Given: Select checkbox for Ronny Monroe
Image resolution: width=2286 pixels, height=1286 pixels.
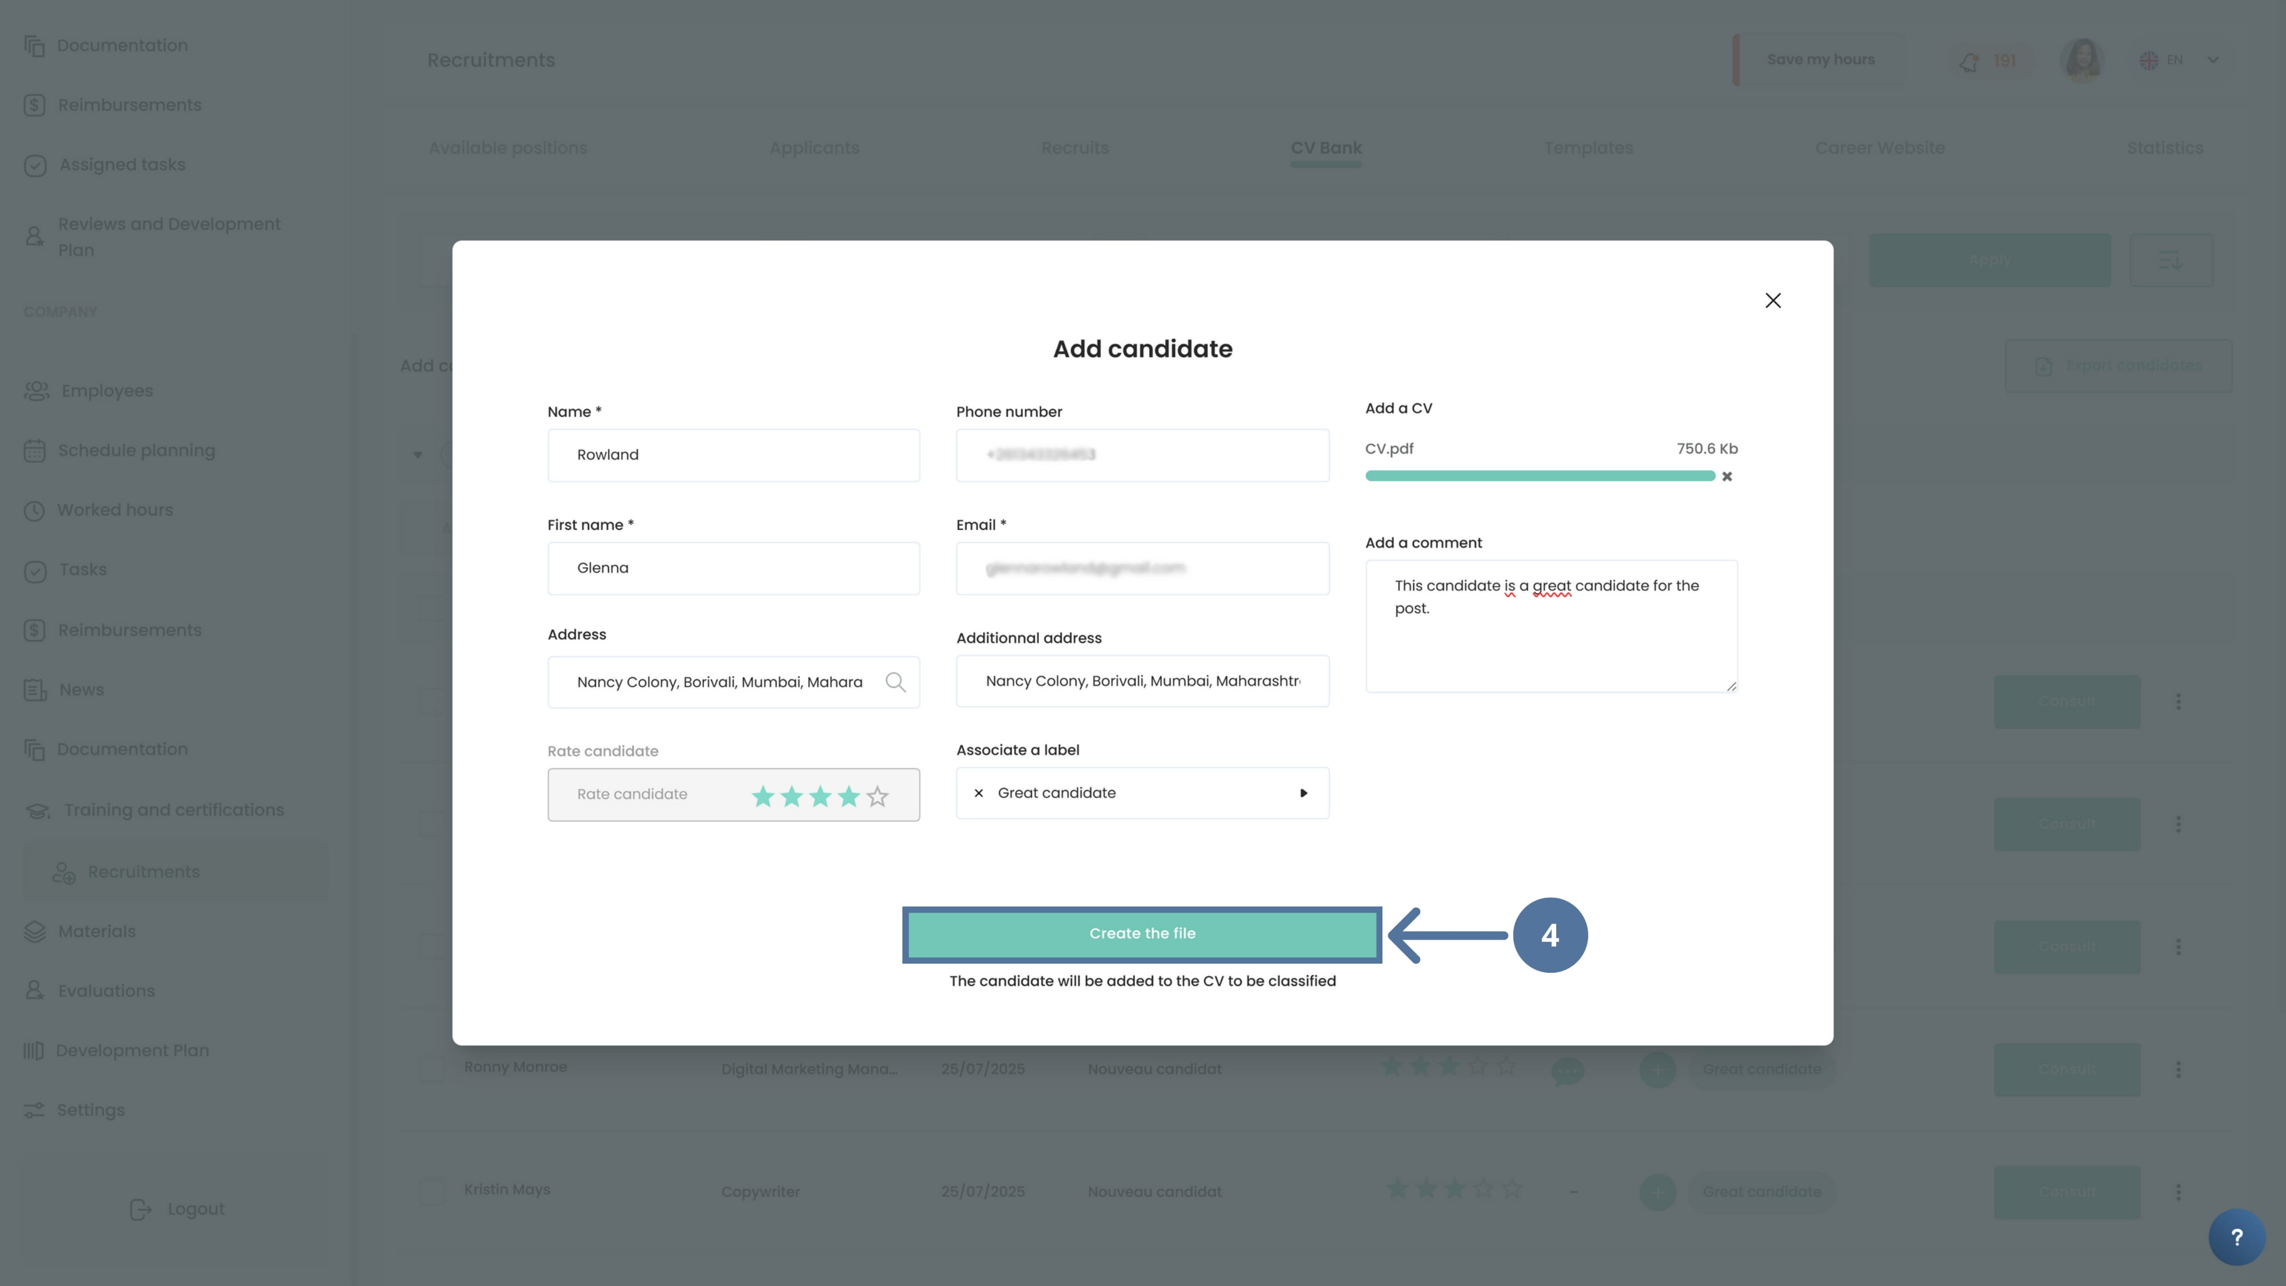Looking at the screenshot, I should click(x=431, y=1069).
